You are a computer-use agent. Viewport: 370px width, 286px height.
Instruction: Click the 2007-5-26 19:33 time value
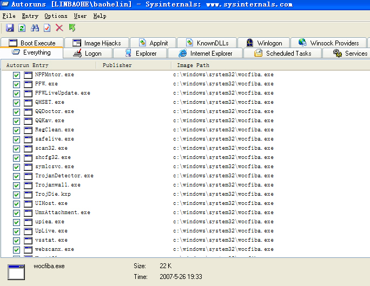[181, 277]
